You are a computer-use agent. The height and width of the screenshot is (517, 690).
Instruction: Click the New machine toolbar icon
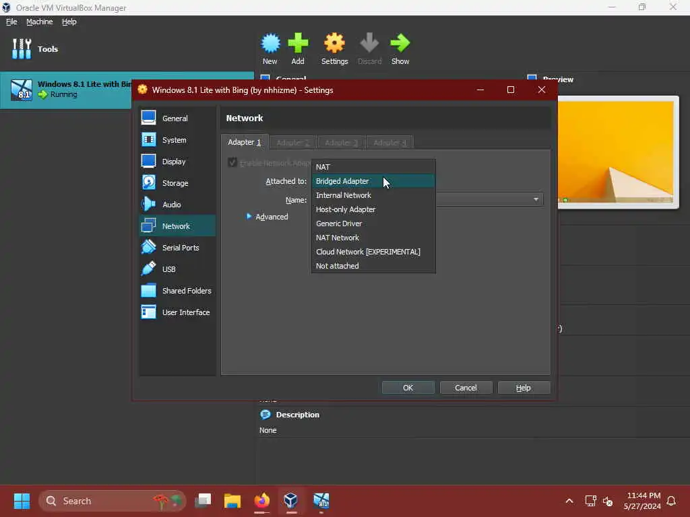pyautogui.click(x=270, y=48)
